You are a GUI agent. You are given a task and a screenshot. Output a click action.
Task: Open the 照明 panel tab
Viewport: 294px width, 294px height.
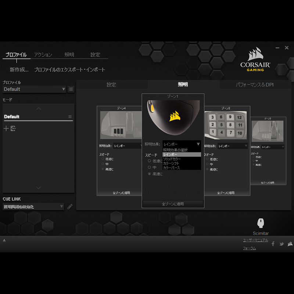coord(183,85)
